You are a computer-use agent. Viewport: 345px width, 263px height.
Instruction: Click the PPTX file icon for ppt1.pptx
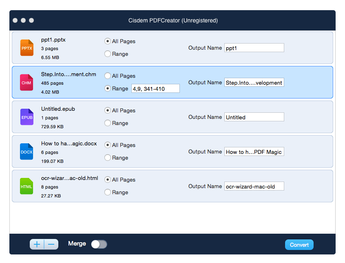[x=27, y=48]
